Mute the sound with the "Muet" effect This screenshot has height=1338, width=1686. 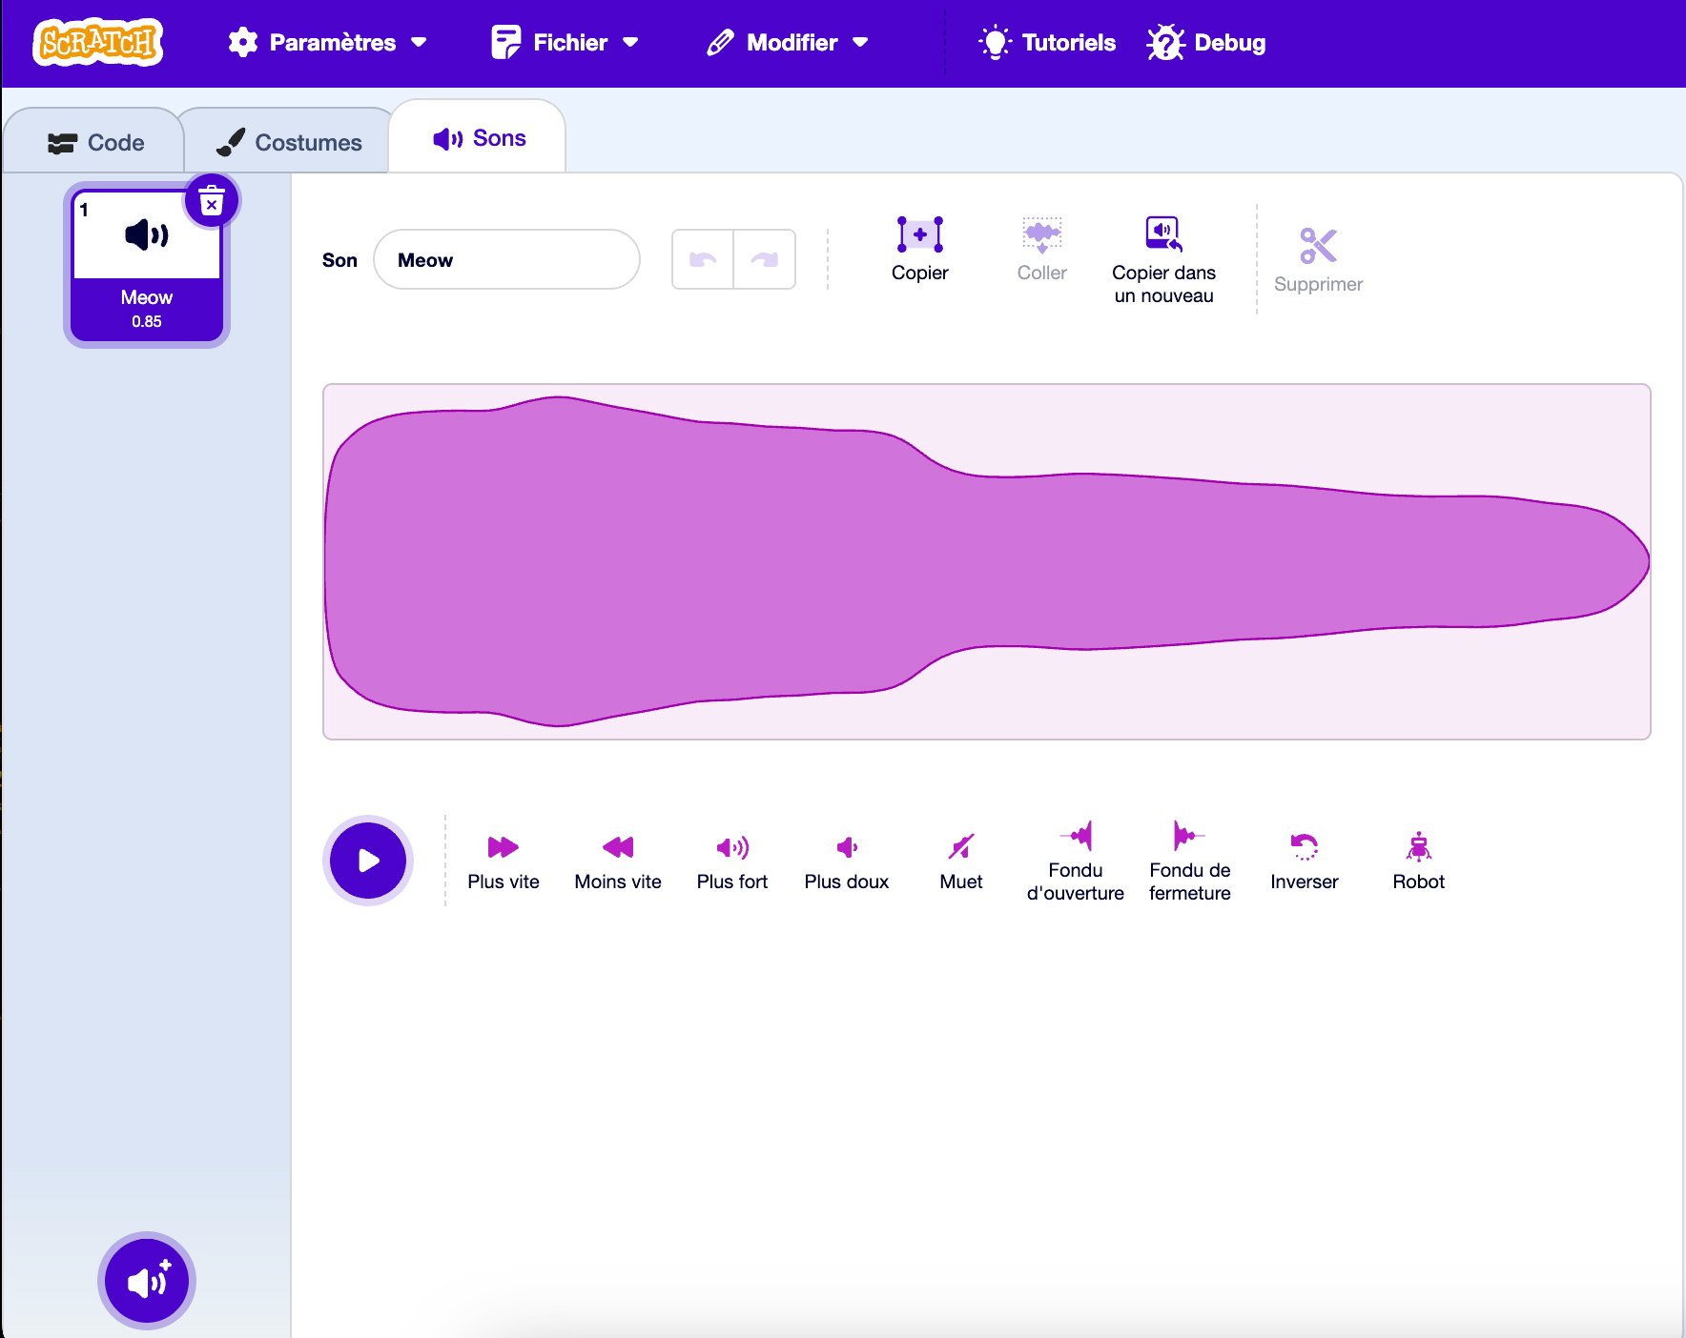click(x=960, y=861)
